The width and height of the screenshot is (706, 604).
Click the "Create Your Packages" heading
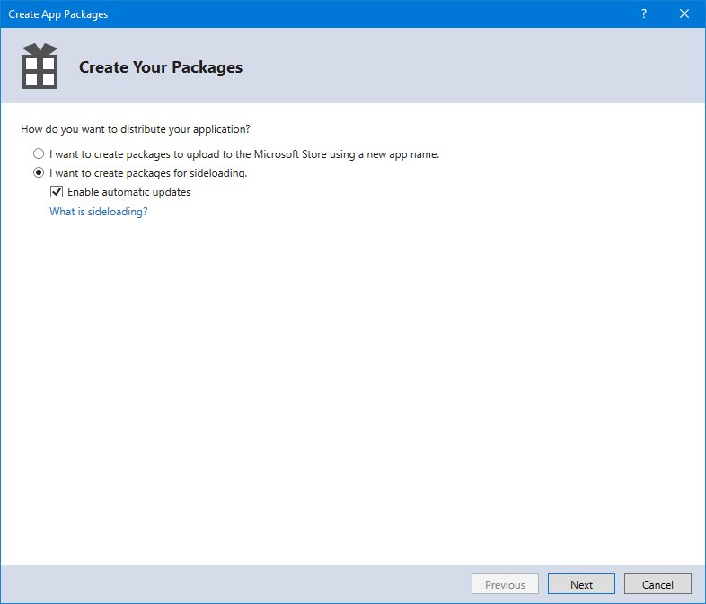coord(161,67)
